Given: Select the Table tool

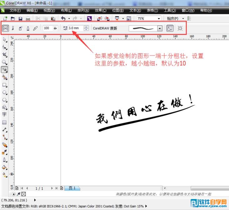Looking at the screenshot, I should point(4,122).
